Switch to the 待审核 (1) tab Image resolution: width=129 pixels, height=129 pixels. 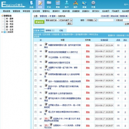pos(50,31)
